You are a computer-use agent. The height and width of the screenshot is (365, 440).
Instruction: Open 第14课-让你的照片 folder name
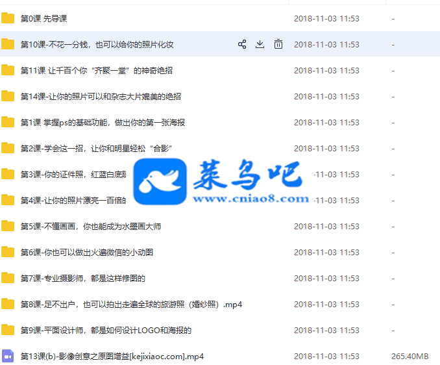(x=101, y=97)
